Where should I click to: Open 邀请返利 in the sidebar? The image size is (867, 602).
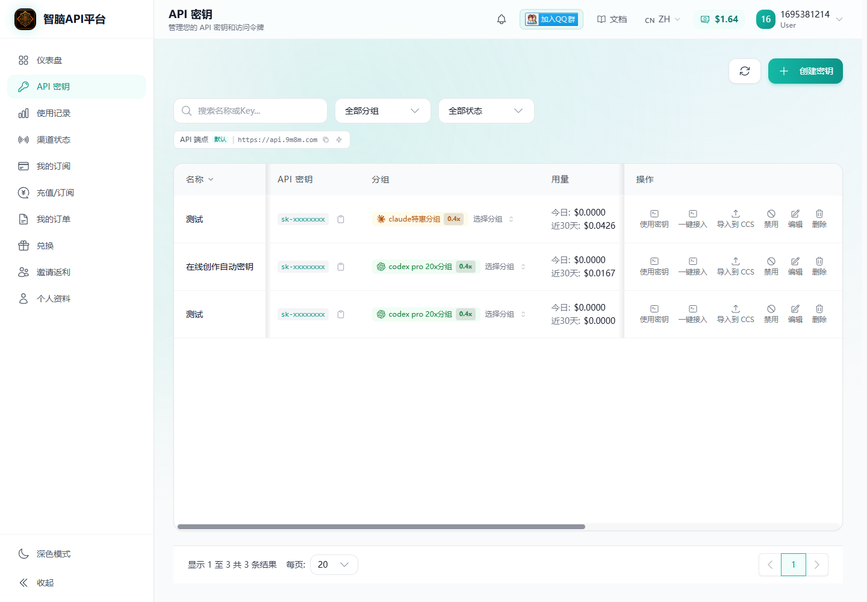pyautogui.click(x=76, y=272)
